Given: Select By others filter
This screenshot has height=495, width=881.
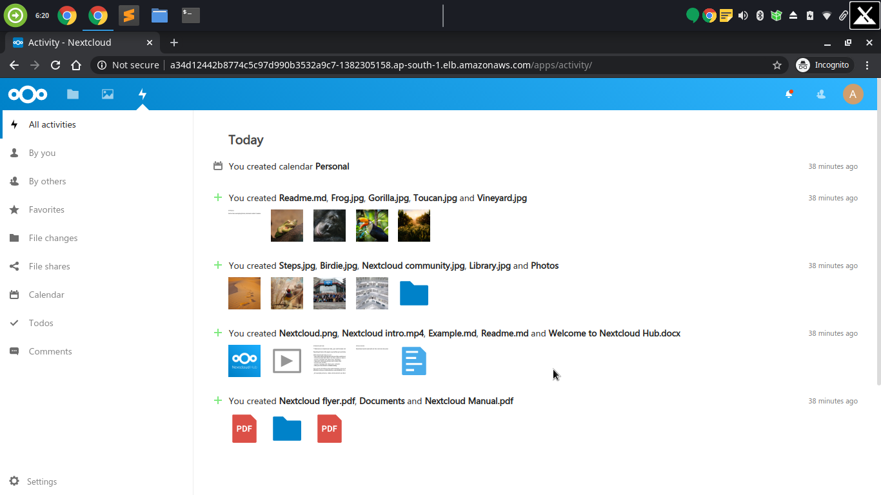Looking at the screenshot, I should (x=97, y=181).
